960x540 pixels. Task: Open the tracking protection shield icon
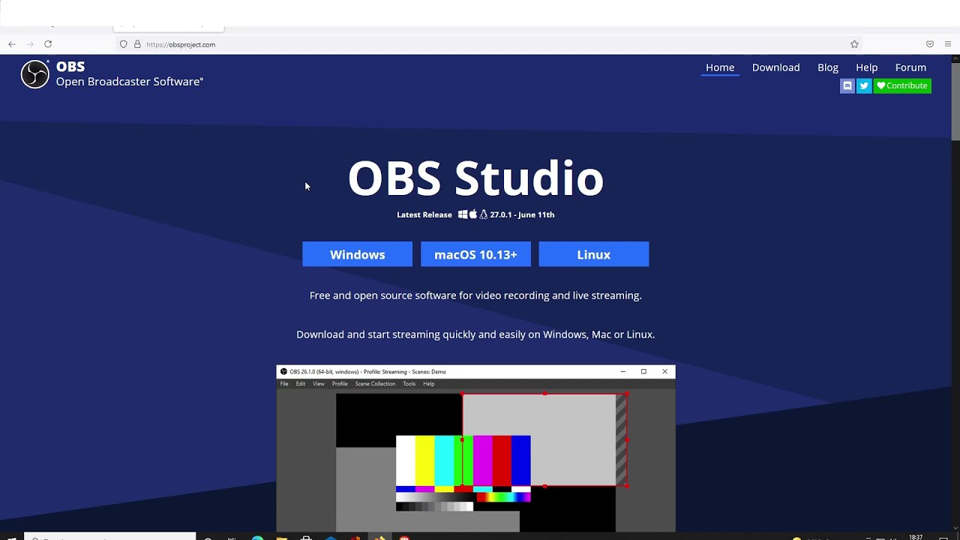(x=124, y=44)
